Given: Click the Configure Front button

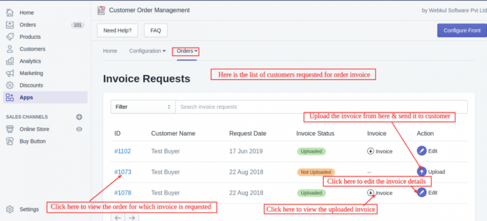Looking at the screenshot, I should pos(462,30).
